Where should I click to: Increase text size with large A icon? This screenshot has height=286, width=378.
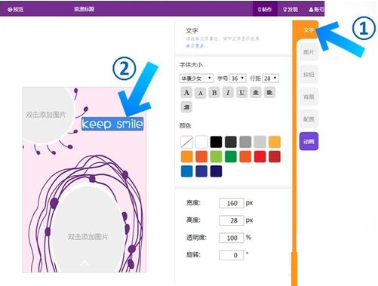[x=186, y=93]
